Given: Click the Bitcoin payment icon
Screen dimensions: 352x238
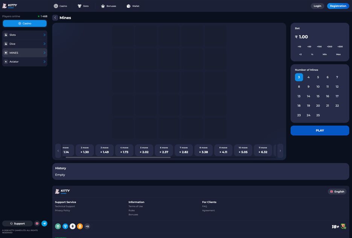Looking at the screenshot, I should [80, 226].
